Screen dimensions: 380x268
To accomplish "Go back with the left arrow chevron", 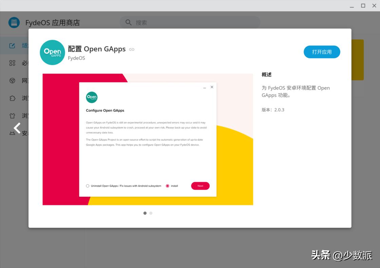I will [17, 128].
